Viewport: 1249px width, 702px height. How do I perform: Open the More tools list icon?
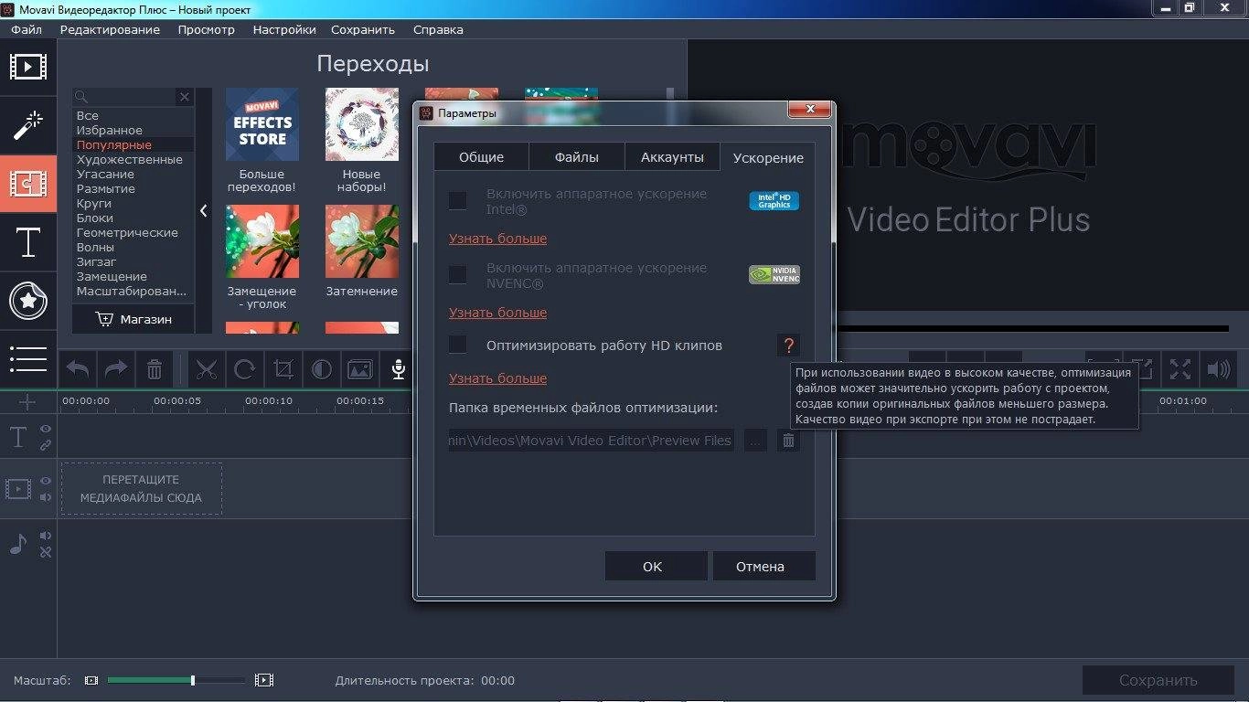(28, 359)
